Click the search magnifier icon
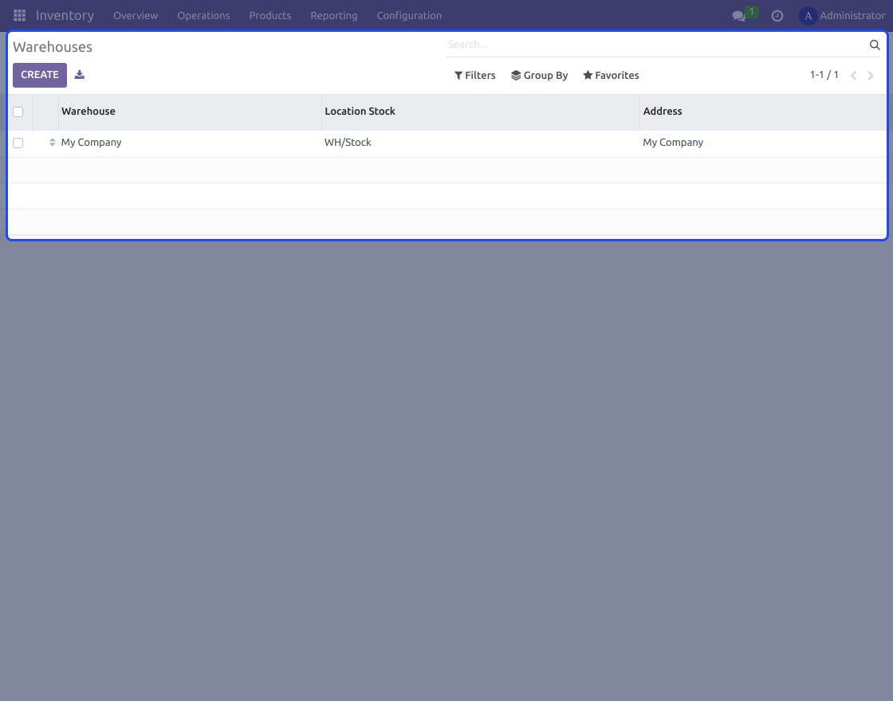The height and width of the screenshot is (701, 893). click(874, 45)
